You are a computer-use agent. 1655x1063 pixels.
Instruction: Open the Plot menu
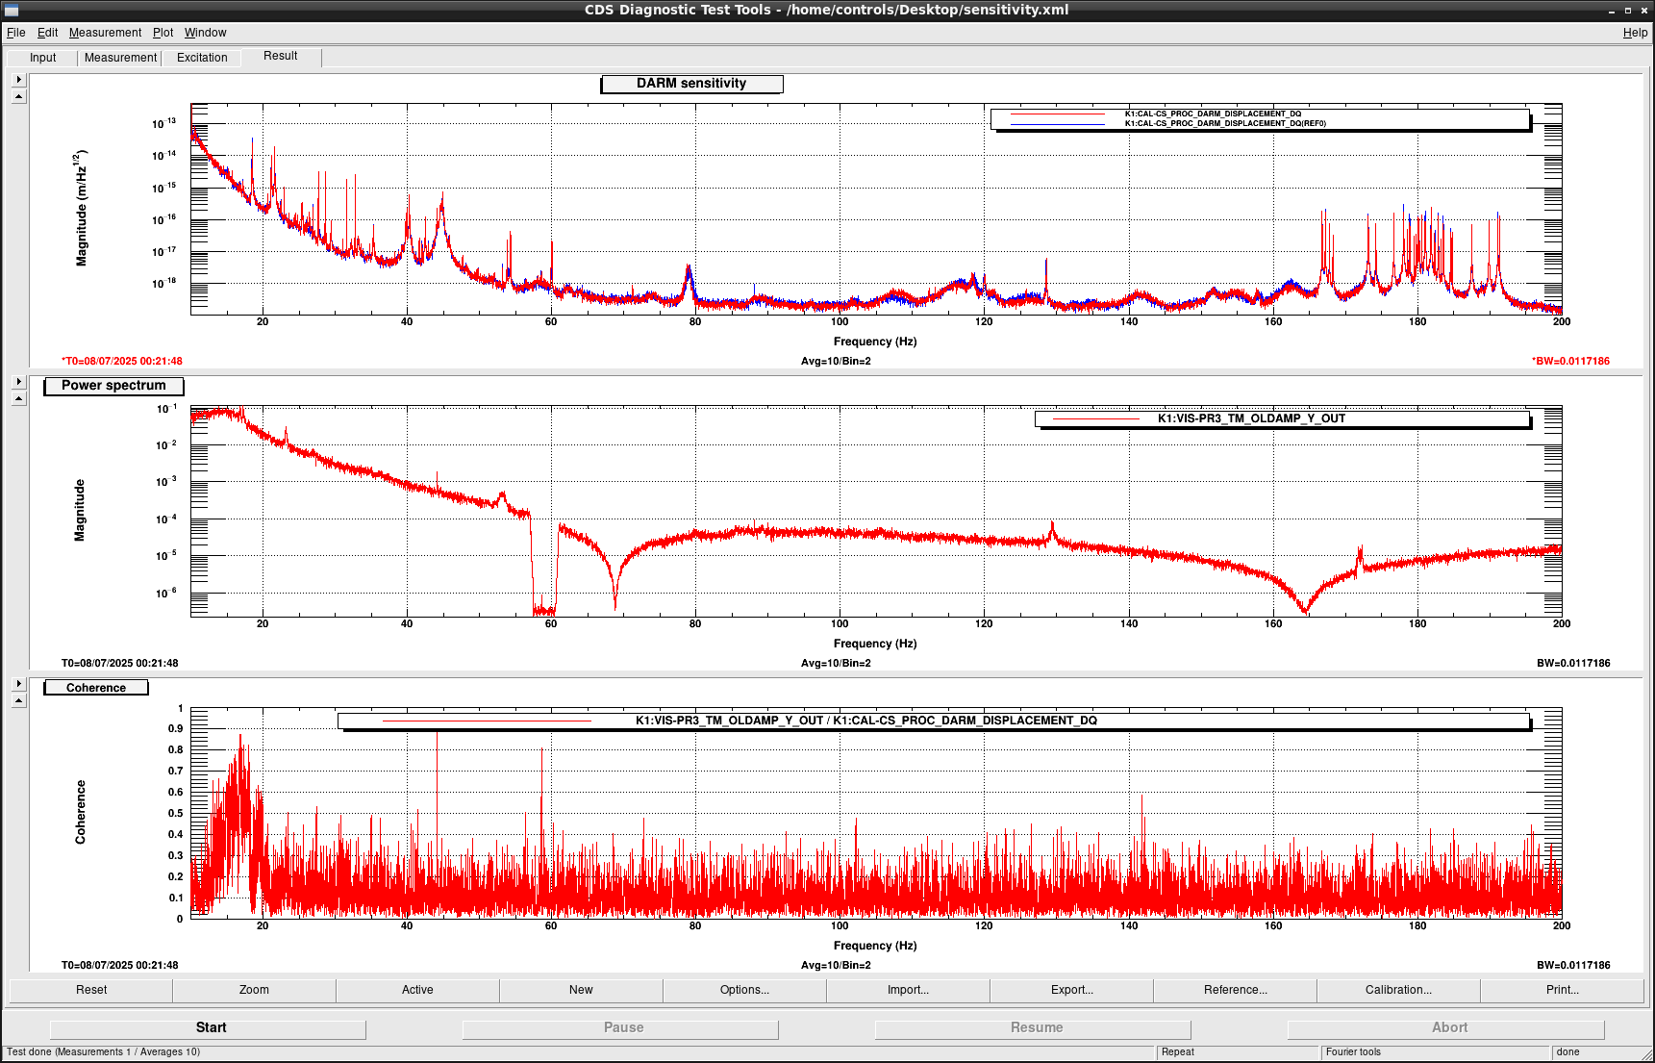tap(163, 33)
